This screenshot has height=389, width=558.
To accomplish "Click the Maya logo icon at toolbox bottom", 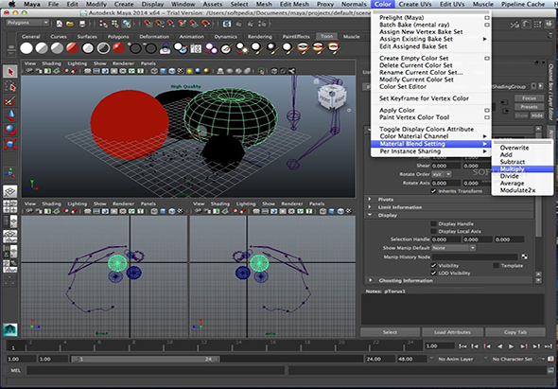I will tap(10, 330).
